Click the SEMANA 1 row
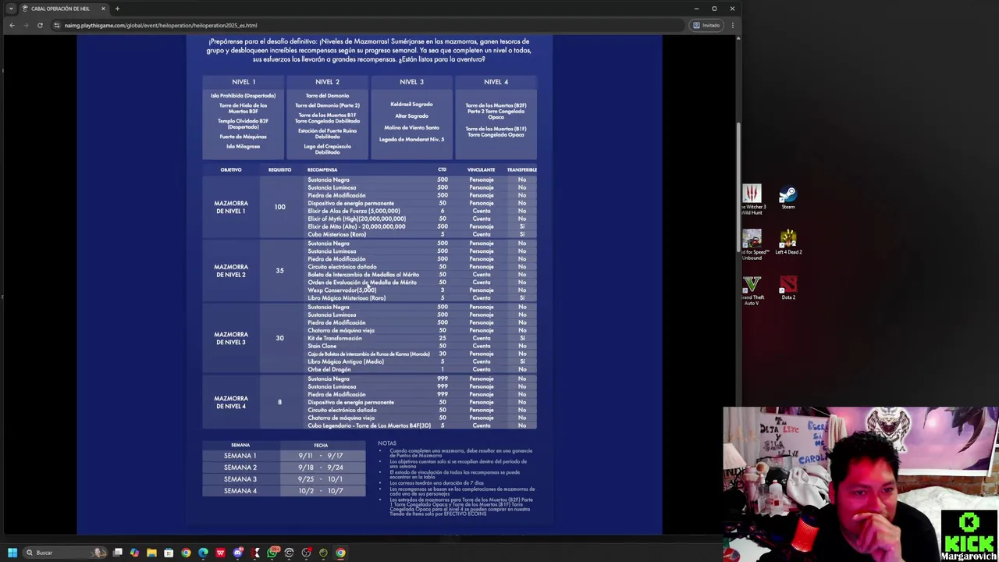Viewport: 999px width, 562px height. coord(284,456)
